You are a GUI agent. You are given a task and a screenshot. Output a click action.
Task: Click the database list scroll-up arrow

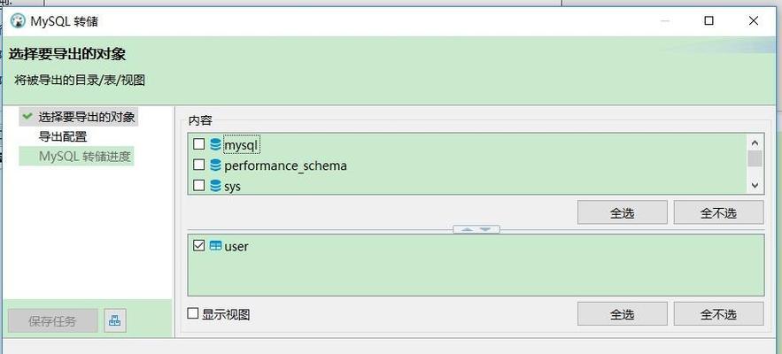point(755,143)
